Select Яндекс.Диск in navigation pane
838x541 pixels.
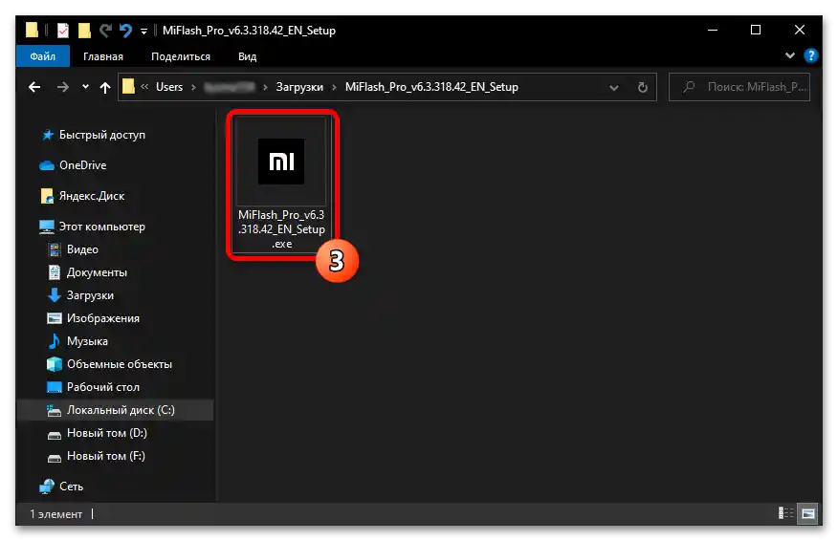tap(92, 196)
